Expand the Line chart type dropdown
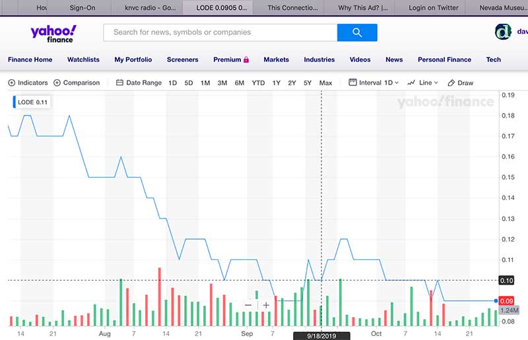Image resolution: width=528 pixels, height=340 pixels. pyautogui.click(x=422, y=83)
